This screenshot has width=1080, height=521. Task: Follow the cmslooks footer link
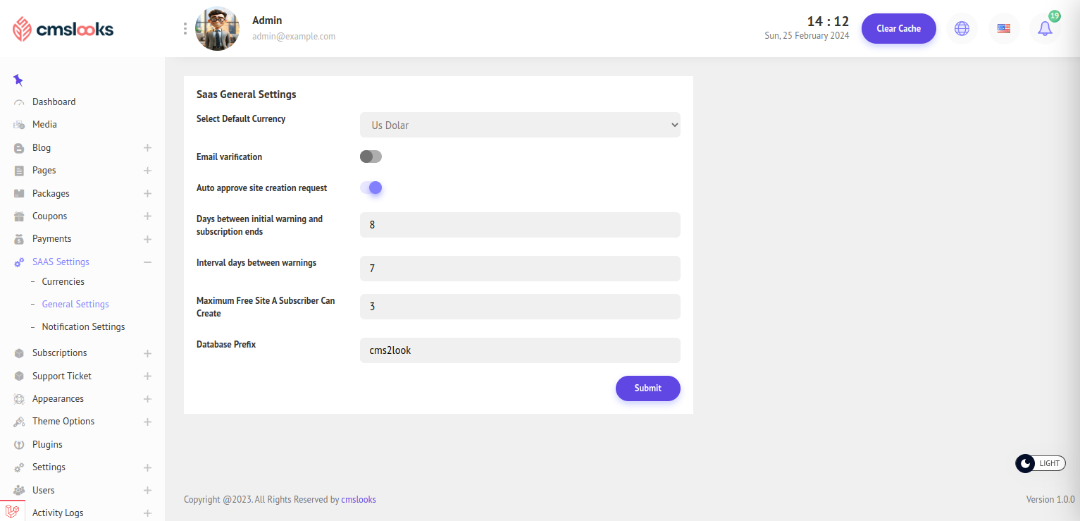coord(358,499)
